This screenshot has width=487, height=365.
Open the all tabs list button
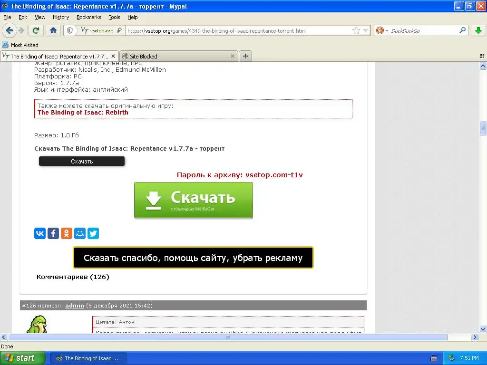point(482,56)
